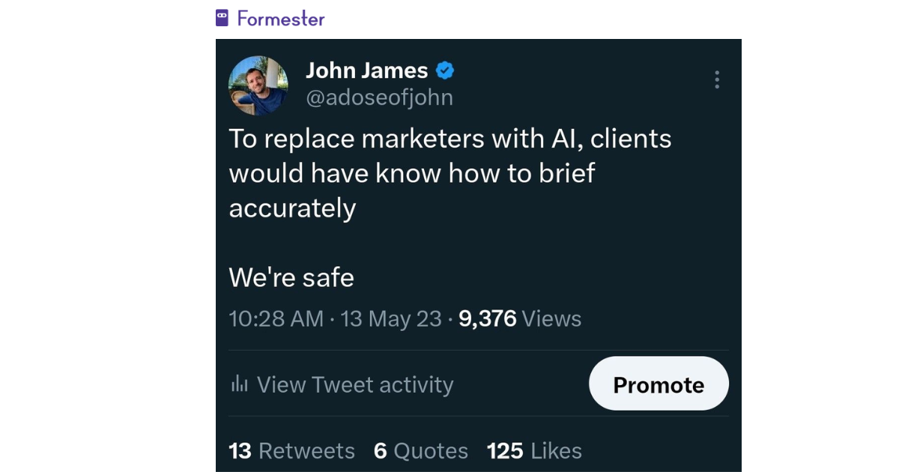Click the "We're safe" line
899x472 pixels.
[x=291, y=278]
